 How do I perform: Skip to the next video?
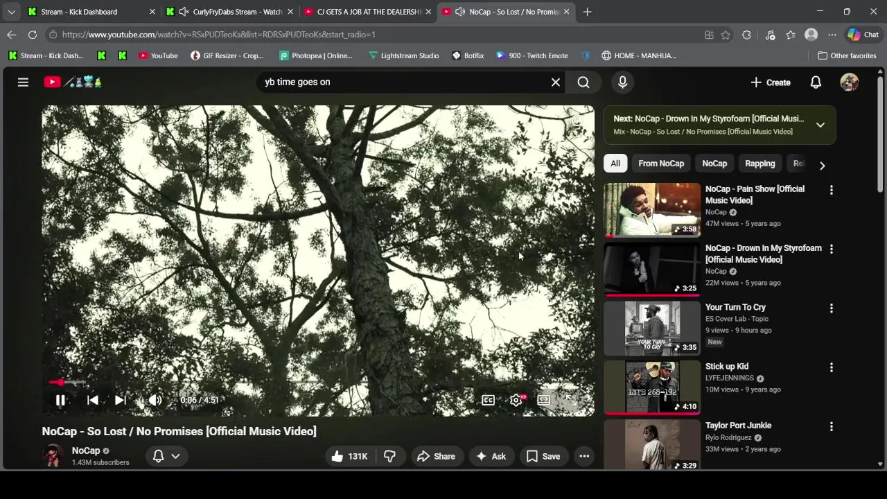pos(120,400)
